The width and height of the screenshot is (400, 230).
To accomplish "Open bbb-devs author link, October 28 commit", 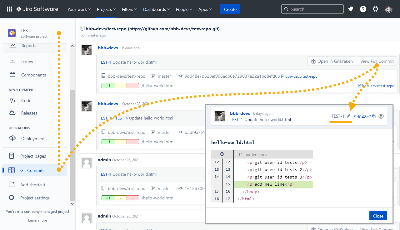I will pos(108,104).
